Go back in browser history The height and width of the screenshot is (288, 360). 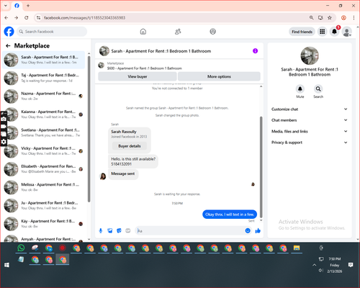pyautogui.click(x=6, y=17)
